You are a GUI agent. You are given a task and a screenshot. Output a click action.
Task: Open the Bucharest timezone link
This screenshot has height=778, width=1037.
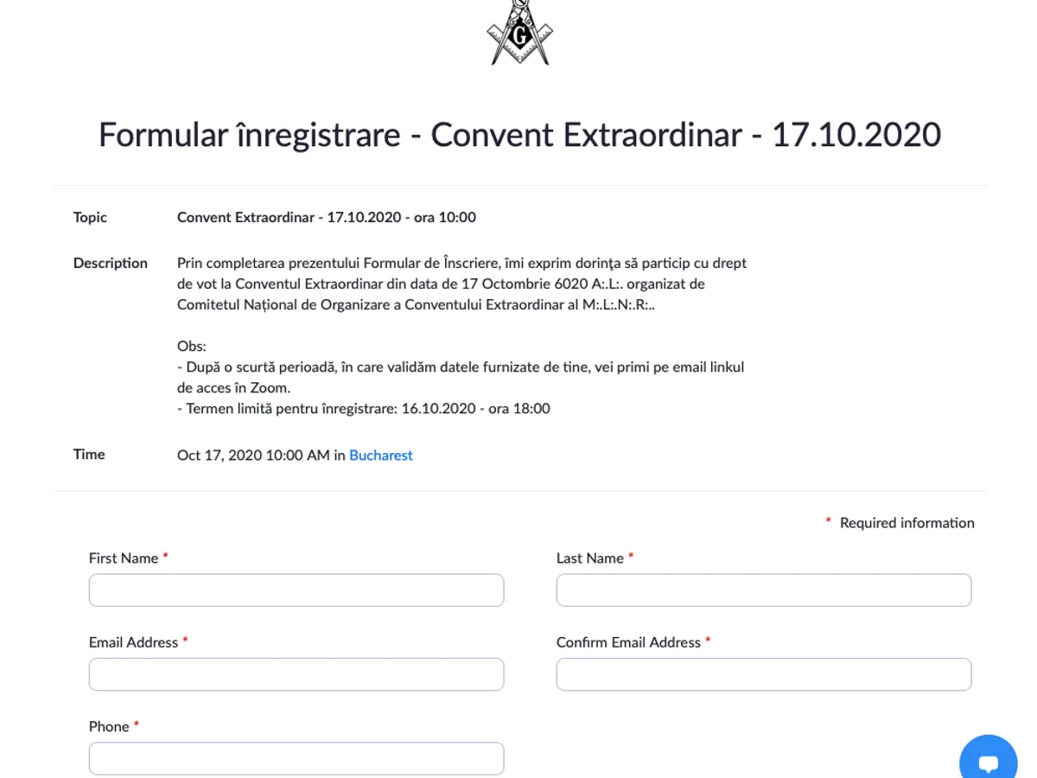point(380,456)
